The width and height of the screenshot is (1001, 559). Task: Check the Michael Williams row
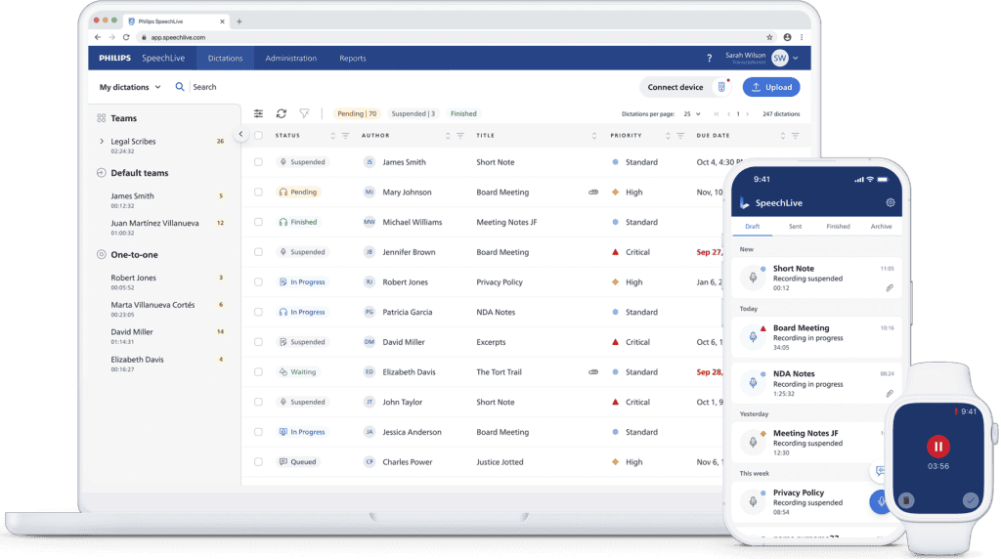pyautogui.click(x=258, y=222)
